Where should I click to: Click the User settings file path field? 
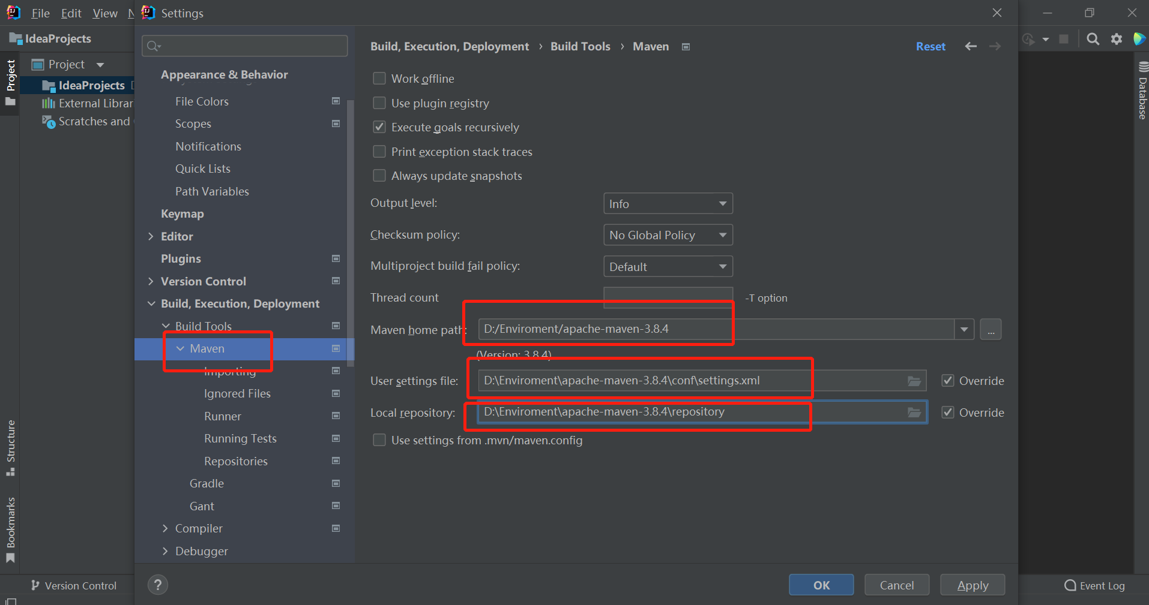[x=702, y=381]
